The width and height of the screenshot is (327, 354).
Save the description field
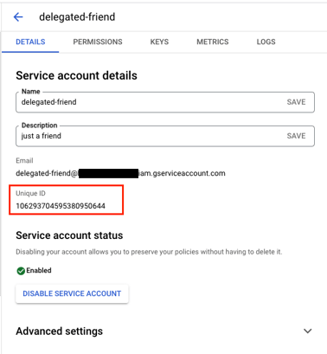pyautogui.click(x=296, y=136)
